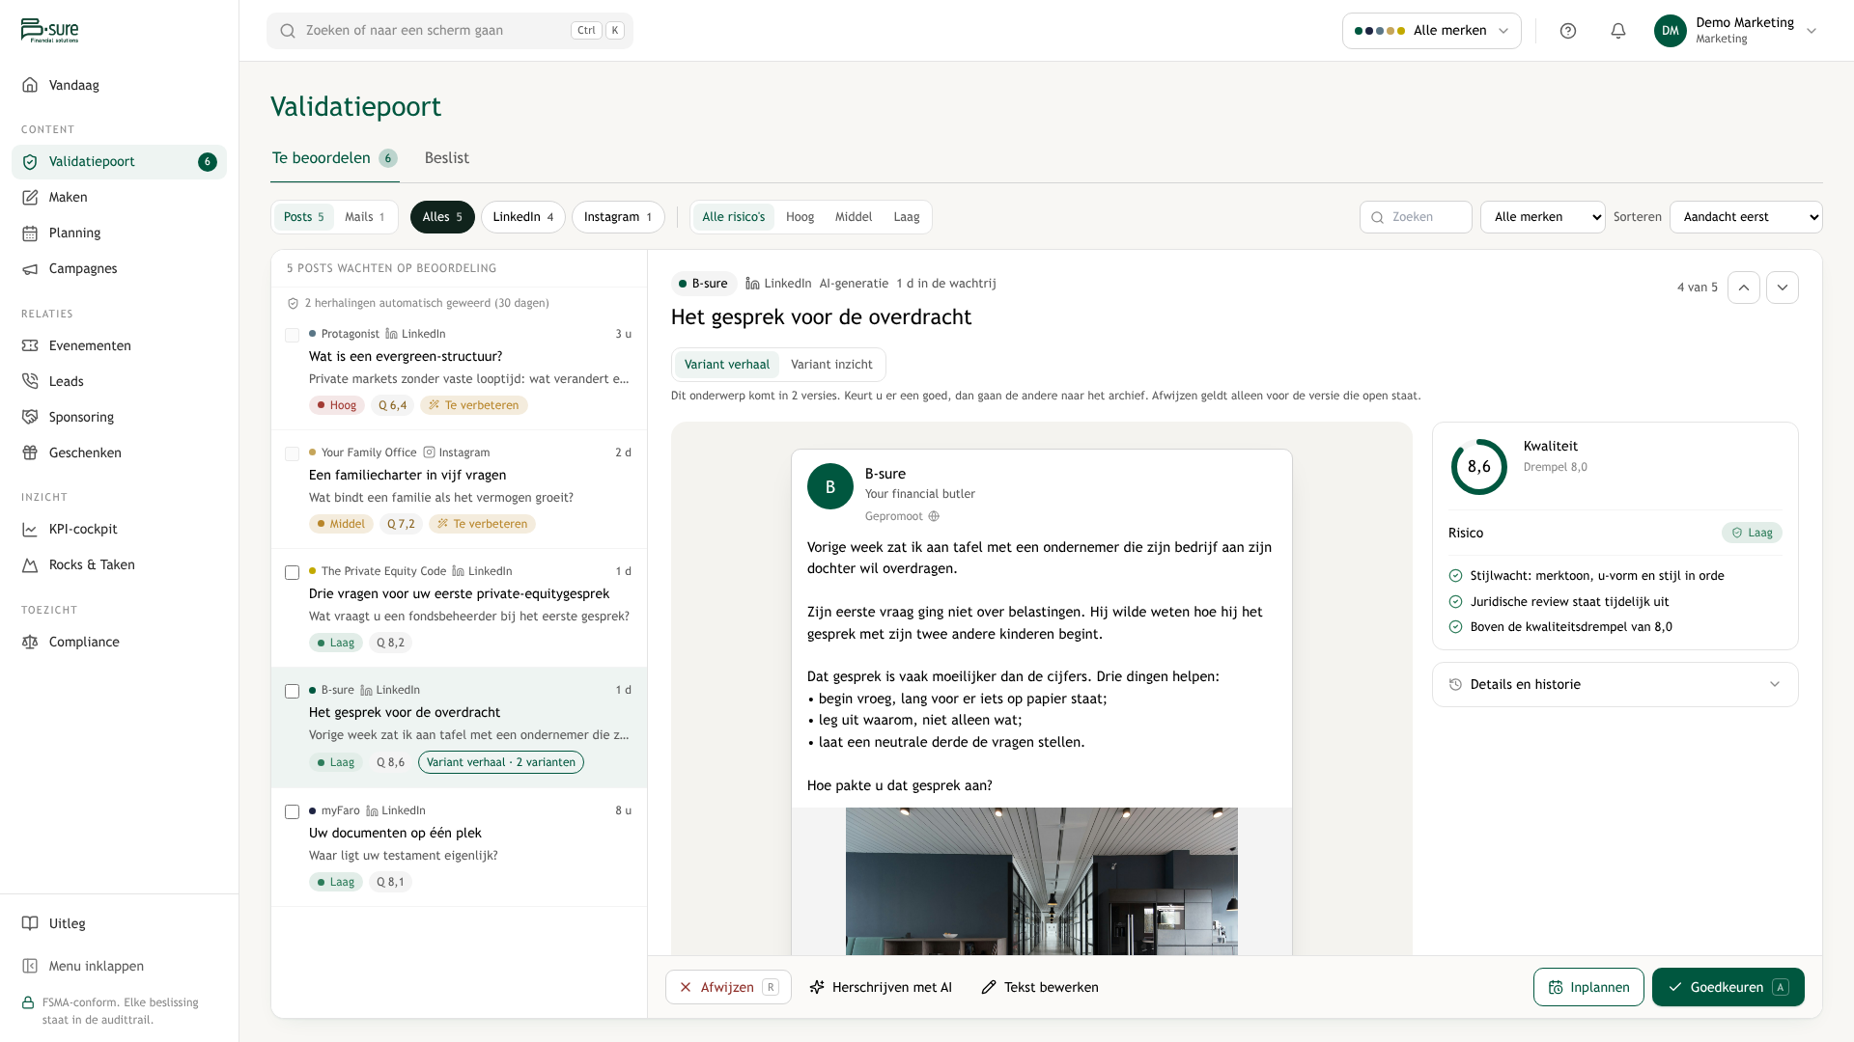Open the notifications bell
The width and height of the screenshot is (1854, 1042).
click(x=1618, y=31)
